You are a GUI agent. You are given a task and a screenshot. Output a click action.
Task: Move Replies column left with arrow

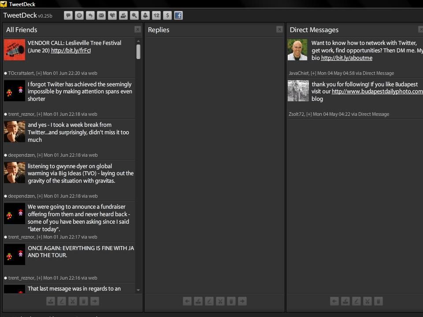click(x=187, y=301)
